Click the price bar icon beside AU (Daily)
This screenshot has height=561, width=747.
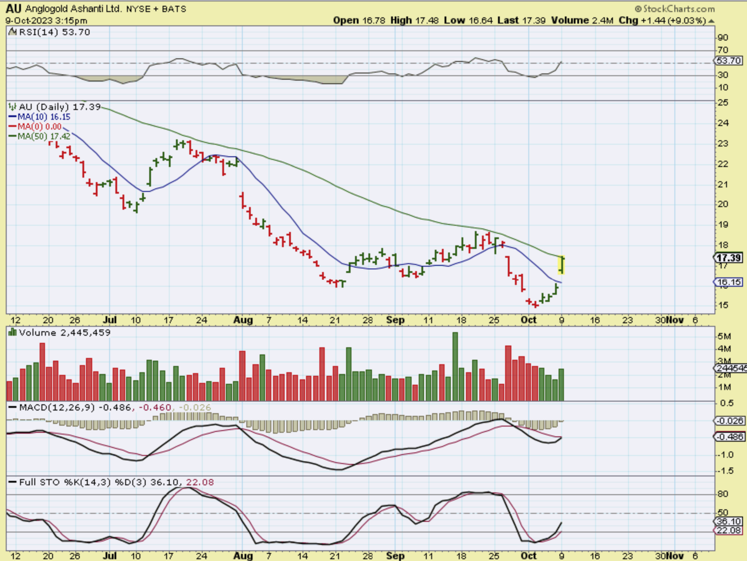(x=12, y=107)
